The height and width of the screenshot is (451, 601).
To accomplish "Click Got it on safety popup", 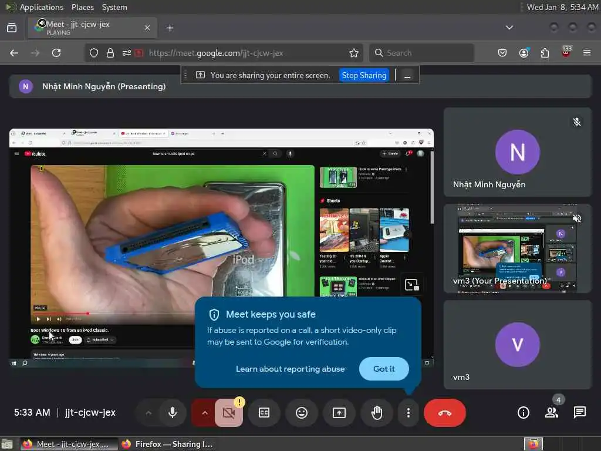I will point(384,369).
